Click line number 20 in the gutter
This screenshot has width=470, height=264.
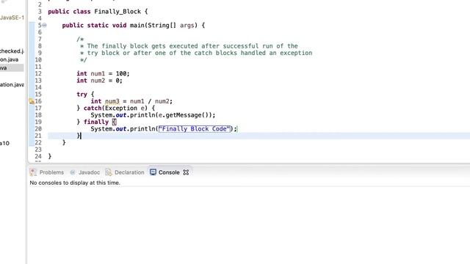(x=38, y=129)
